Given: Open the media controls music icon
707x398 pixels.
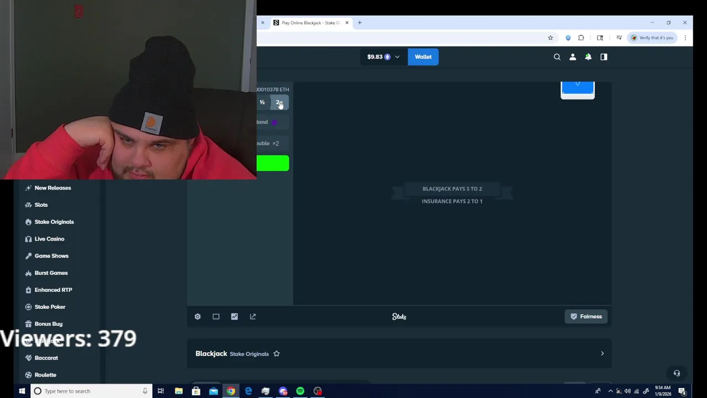Looking at the screenshot, I should (619, 38).
